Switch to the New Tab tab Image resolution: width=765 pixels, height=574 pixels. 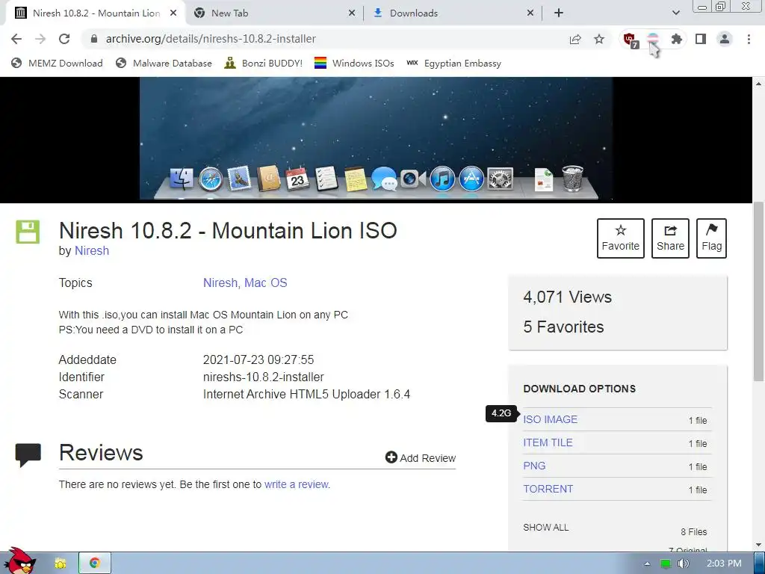click(x=275, y=13)
